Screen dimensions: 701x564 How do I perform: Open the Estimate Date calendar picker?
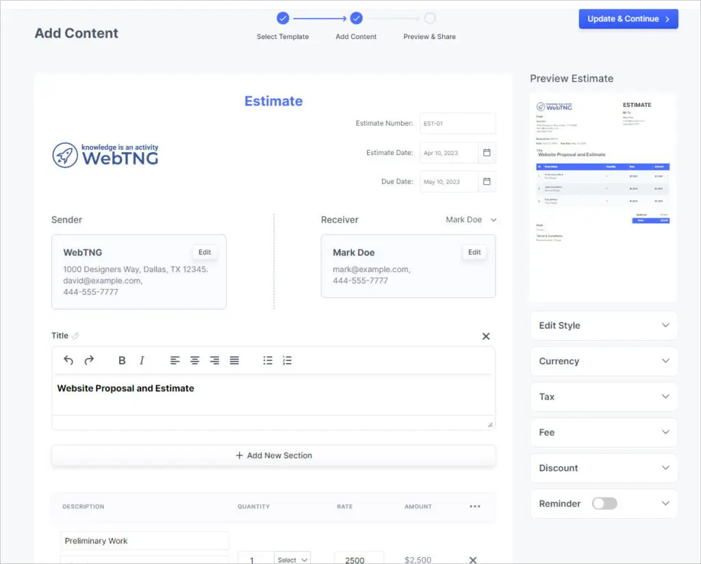click(487, 152)
